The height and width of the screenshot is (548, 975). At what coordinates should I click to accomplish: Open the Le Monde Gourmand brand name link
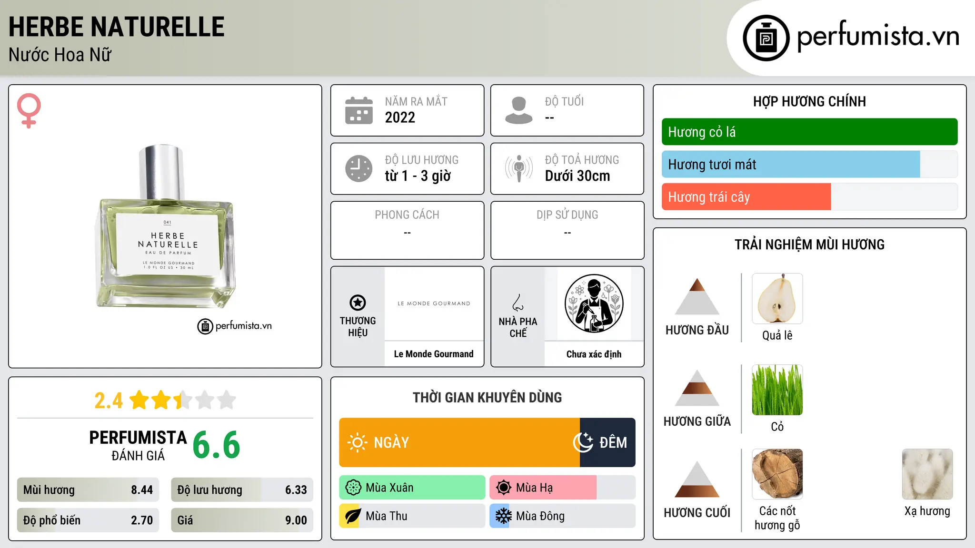click(434, 354)
